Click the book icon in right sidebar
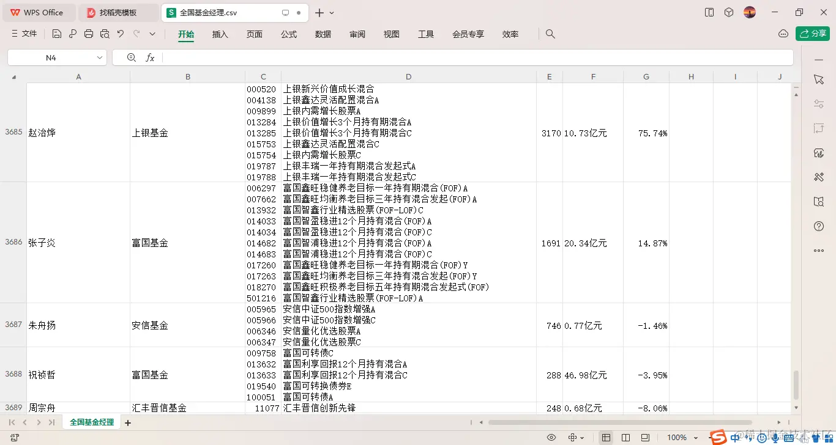The height and width of the screenshot is (445, 836). (819, 202)
